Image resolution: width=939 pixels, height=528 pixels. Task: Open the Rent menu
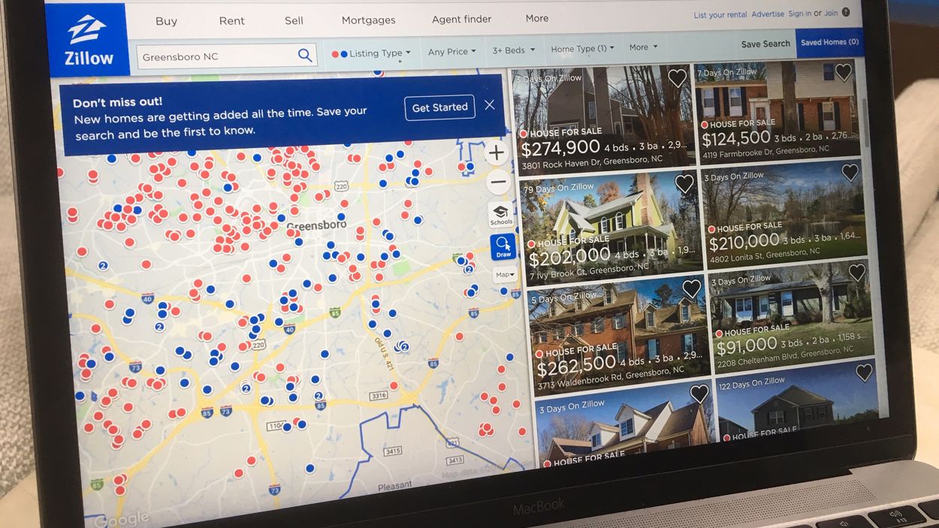tap(231, 21)
